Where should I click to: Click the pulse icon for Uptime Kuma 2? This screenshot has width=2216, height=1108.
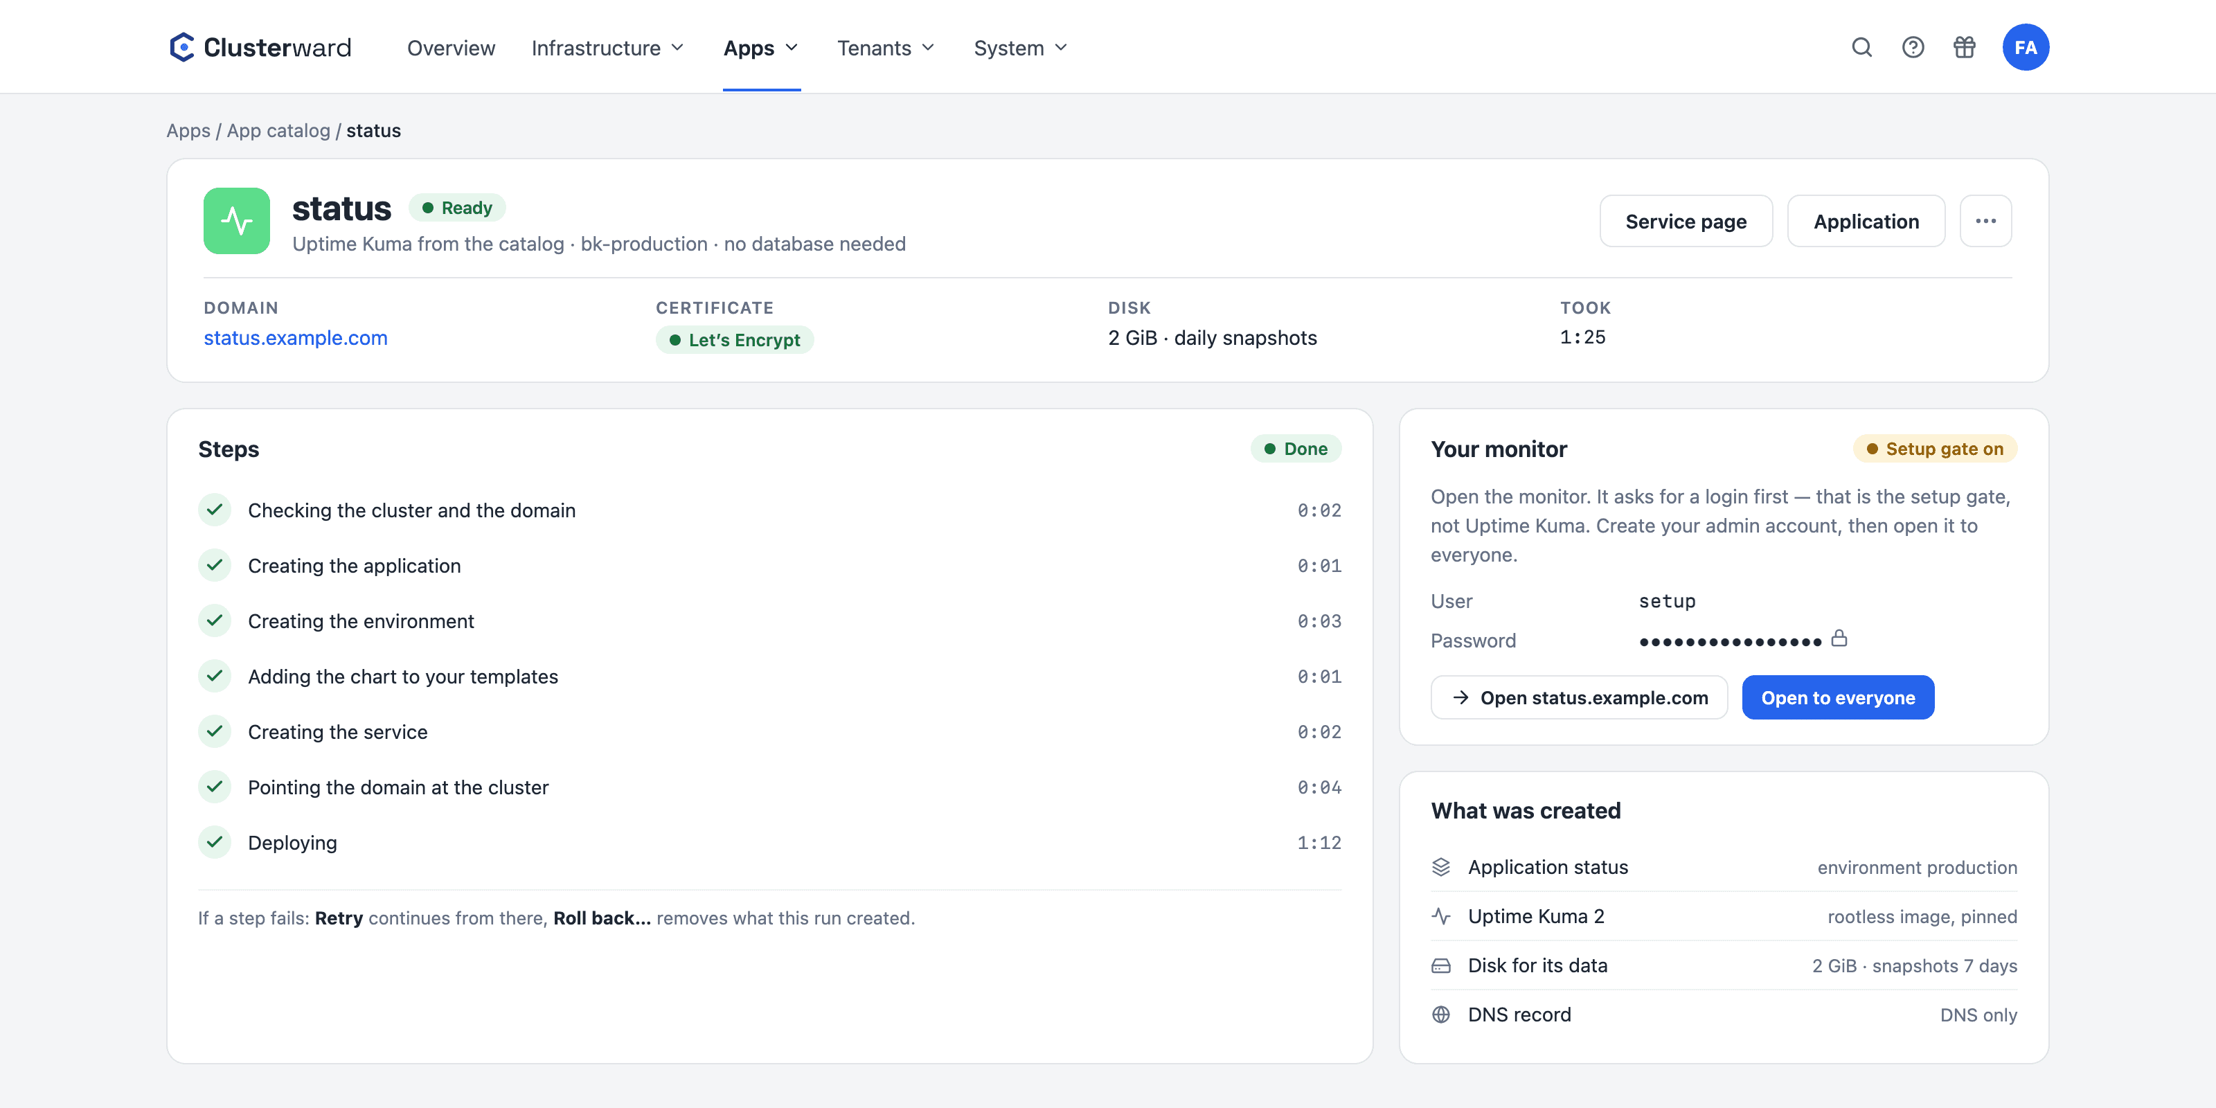click(1441, 916)
